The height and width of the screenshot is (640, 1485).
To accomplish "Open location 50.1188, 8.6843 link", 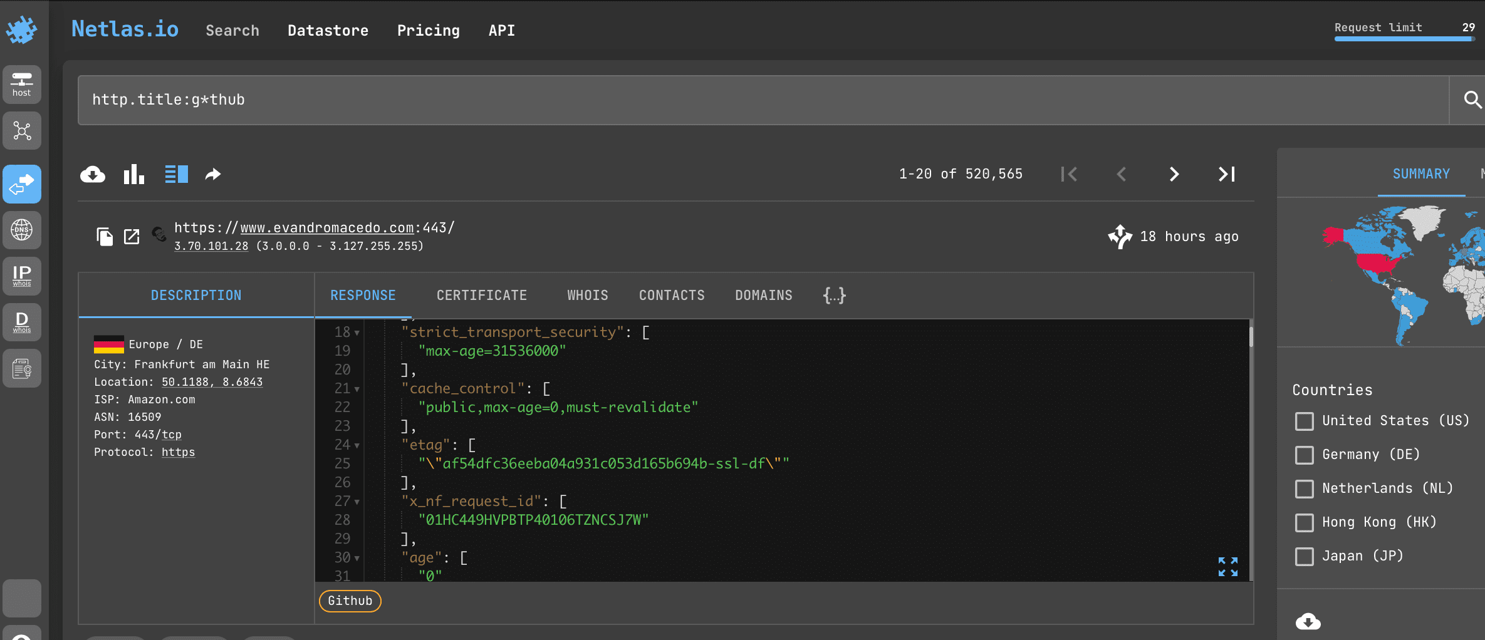I will click(x=212, y=382).
